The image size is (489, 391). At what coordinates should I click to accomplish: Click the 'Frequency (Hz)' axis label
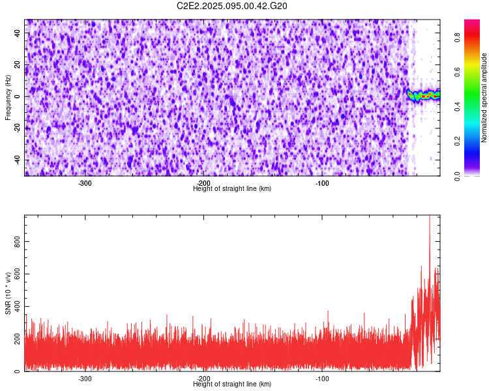[8, 98]
